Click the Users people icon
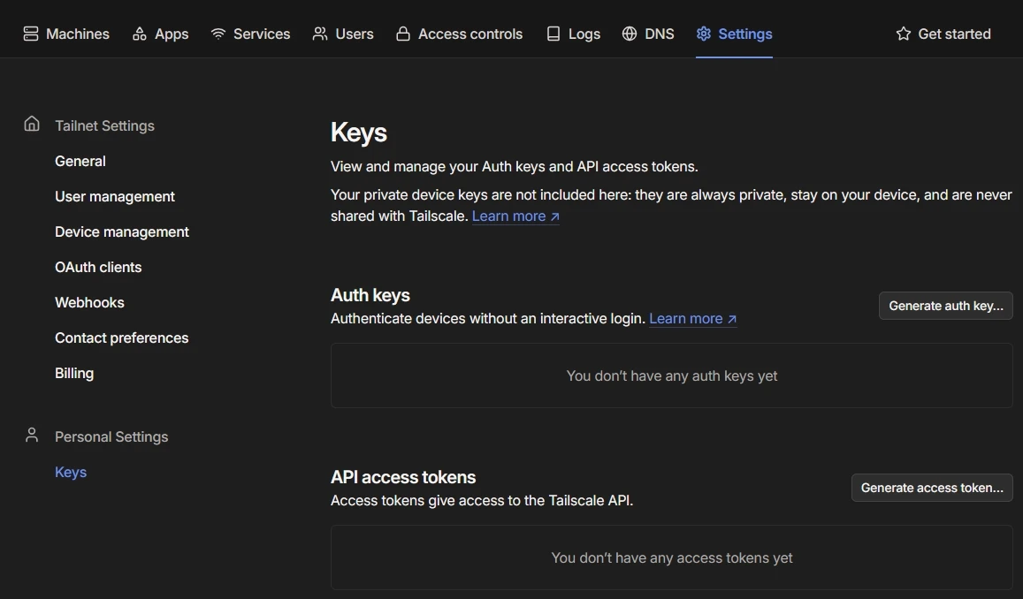Image resolution: width=1023 pixels, height=599 pixels. click(x=320, y=34)
